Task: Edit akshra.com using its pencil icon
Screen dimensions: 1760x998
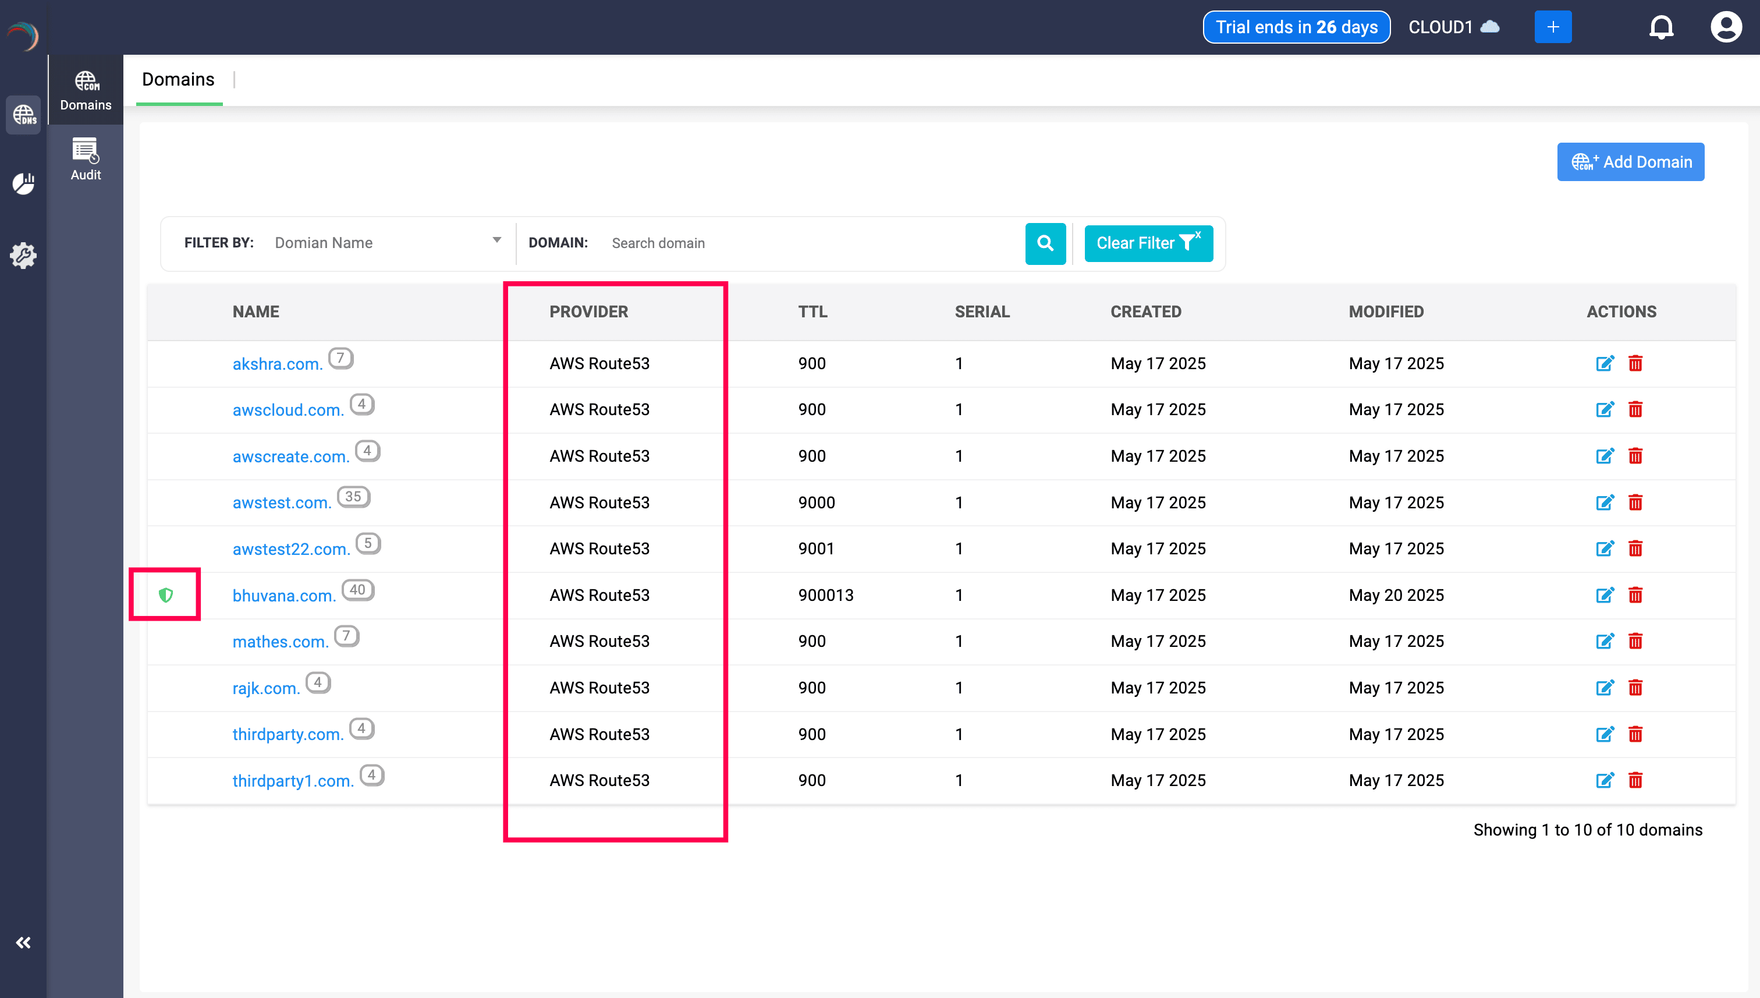Action: [x=1605, y=363]
